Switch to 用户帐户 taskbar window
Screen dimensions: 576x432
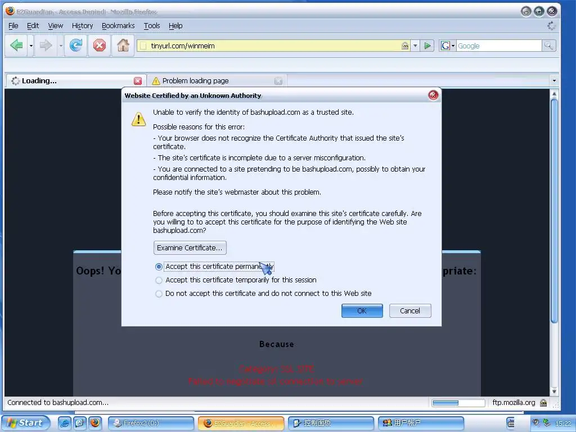pos(421,423)
